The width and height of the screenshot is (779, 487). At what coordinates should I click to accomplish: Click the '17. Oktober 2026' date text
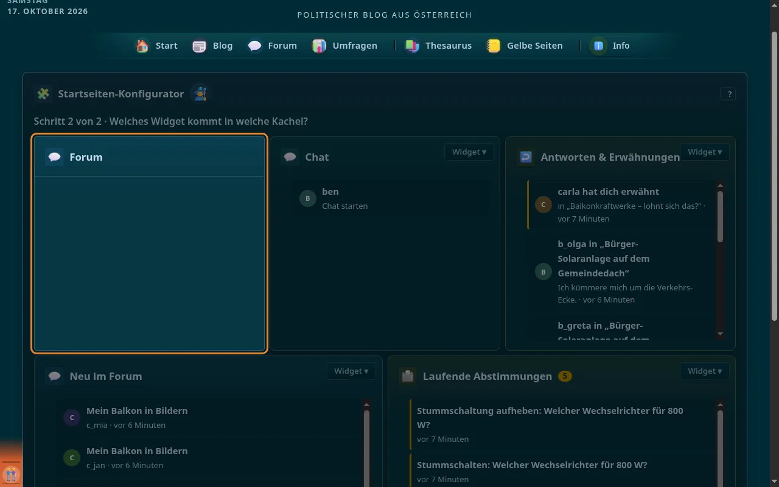[47, 11]
